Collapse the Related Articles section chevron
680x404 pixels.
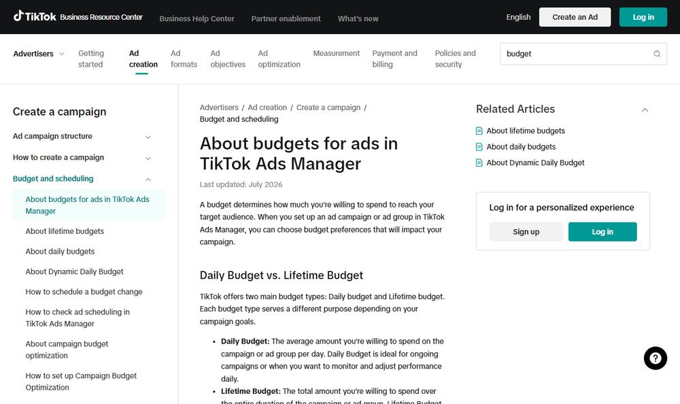[x=645, y=110]
